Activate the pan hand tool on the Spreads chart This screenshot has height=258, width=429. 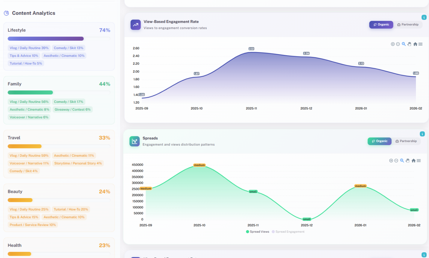point(408,161)
